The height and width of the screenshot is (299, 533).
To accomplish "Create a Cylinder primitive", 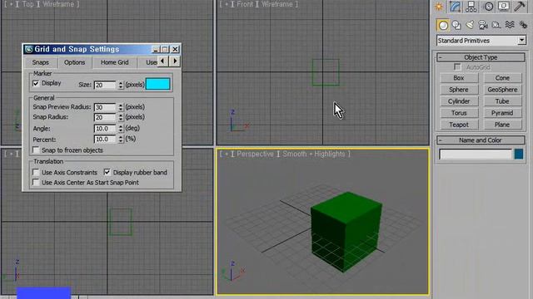I will [459, 101].
